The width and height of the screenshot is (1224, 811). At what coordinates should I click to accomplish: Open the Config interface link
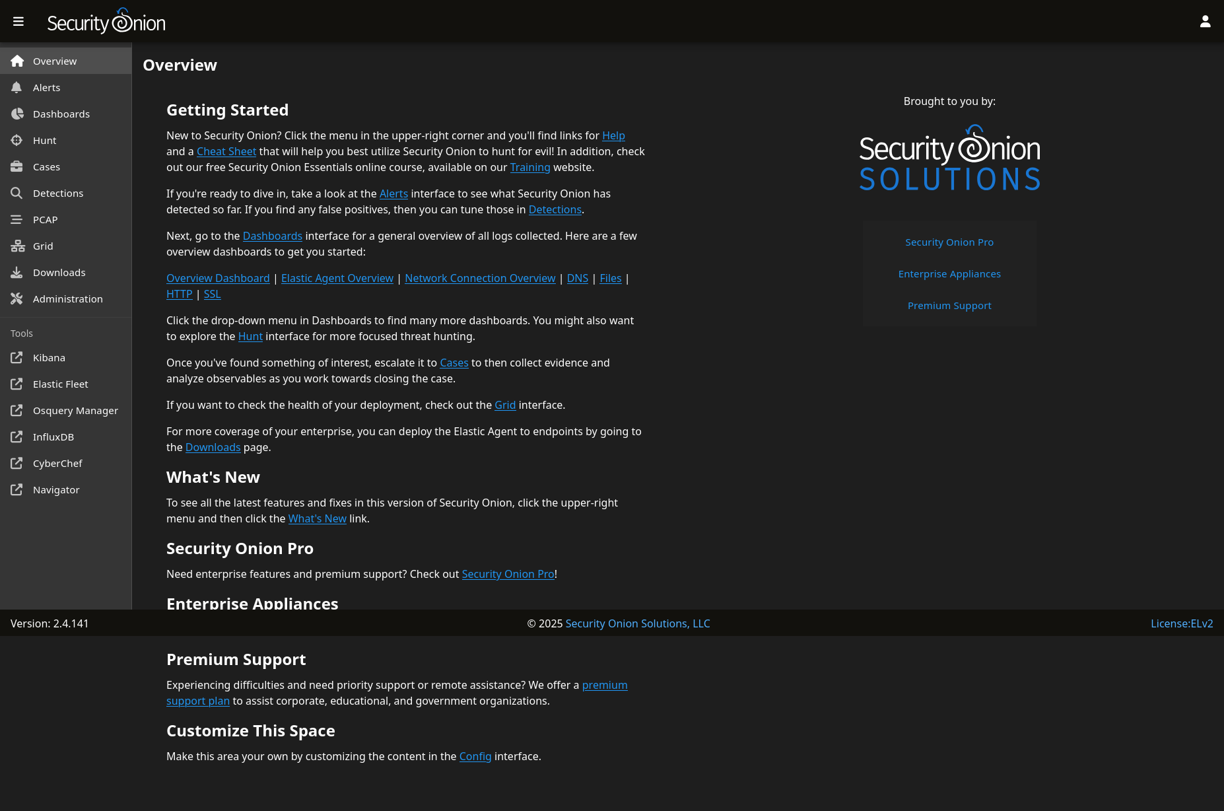(475, 756)
